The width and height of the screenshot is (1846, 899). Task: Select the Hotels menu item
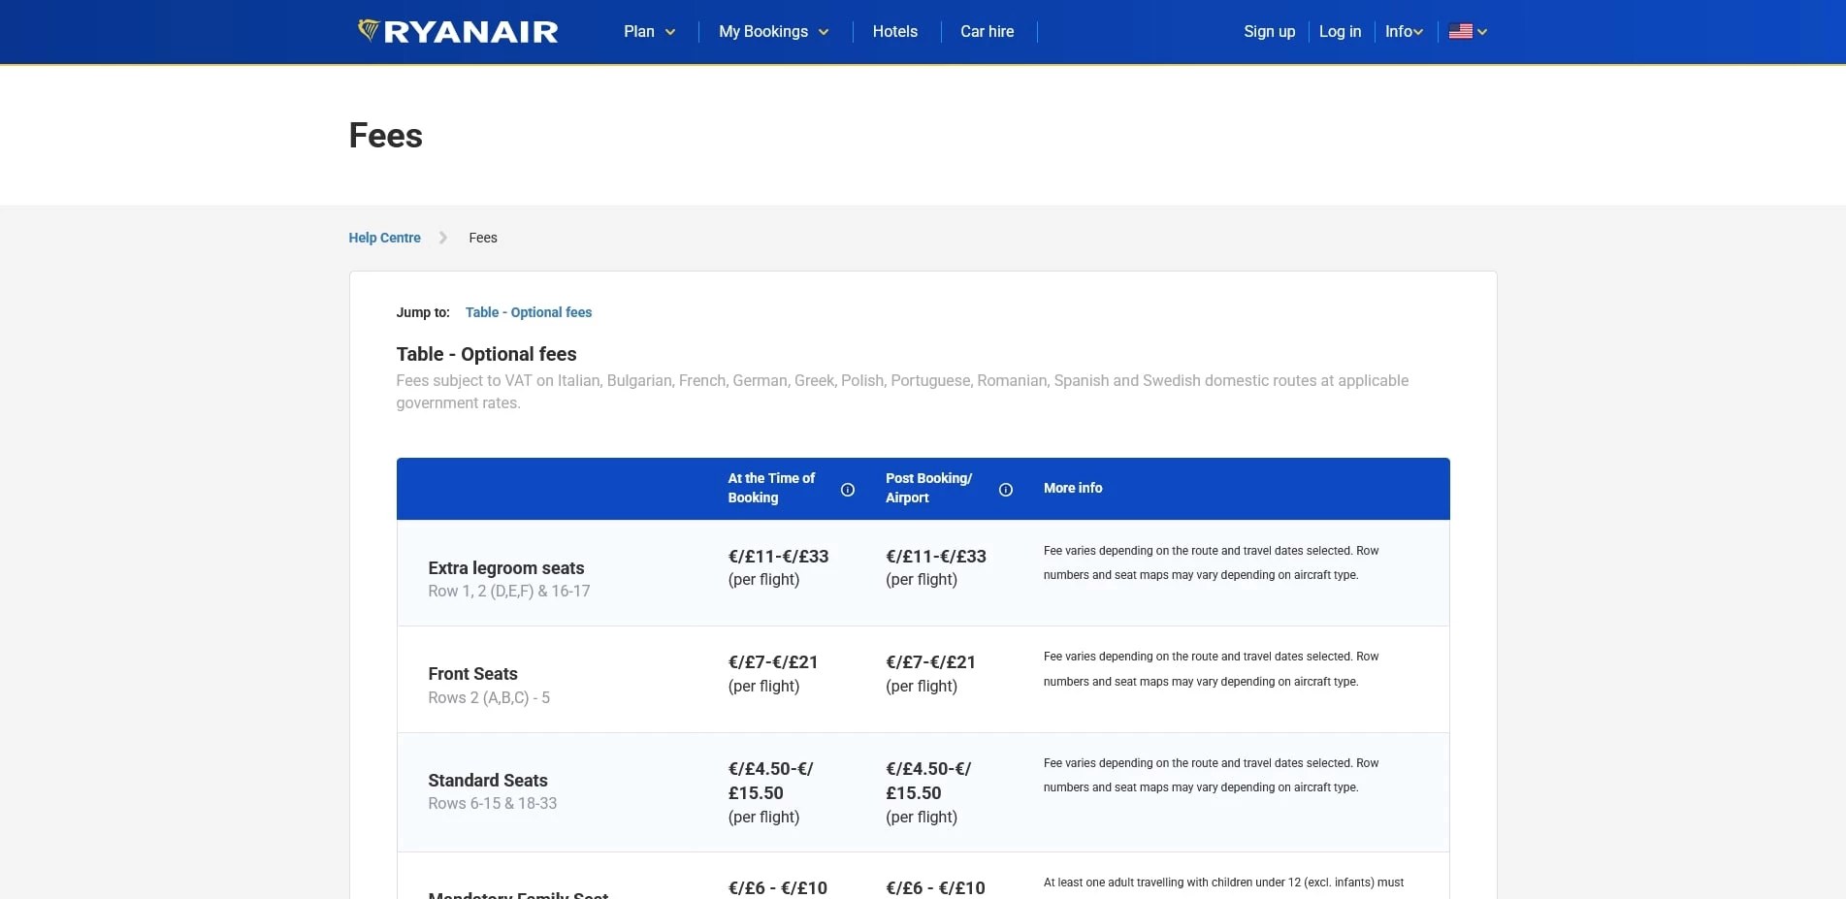coord(894,31)
